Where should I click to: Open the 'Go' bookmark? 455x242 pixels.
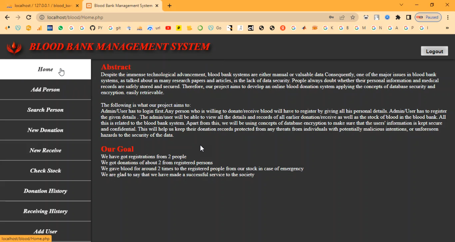(x=215, y=28)
